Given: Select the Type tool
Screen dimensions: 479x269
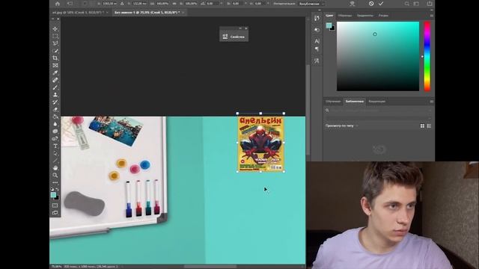Looking at the screenshot, I should [x=55, y=146].
